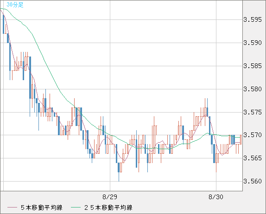The height and width of the screenshot is (214, 266).
Task: Select the 3.565 price axis label
Action: coord(253,158)
